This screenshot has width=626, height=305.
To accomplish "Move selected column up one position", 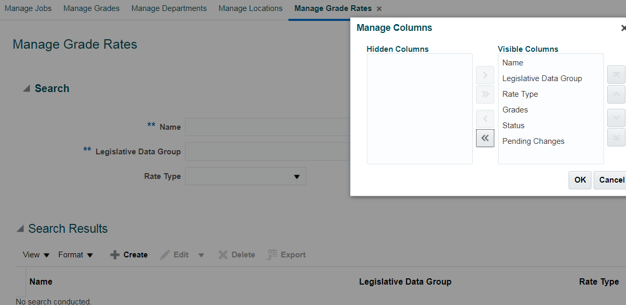I will (x=616, y=94).
